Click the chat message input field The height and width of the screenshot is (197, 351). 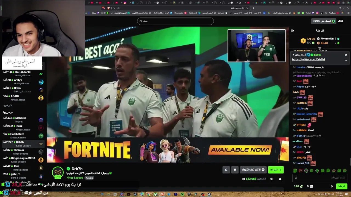click(x=320, y=178)
